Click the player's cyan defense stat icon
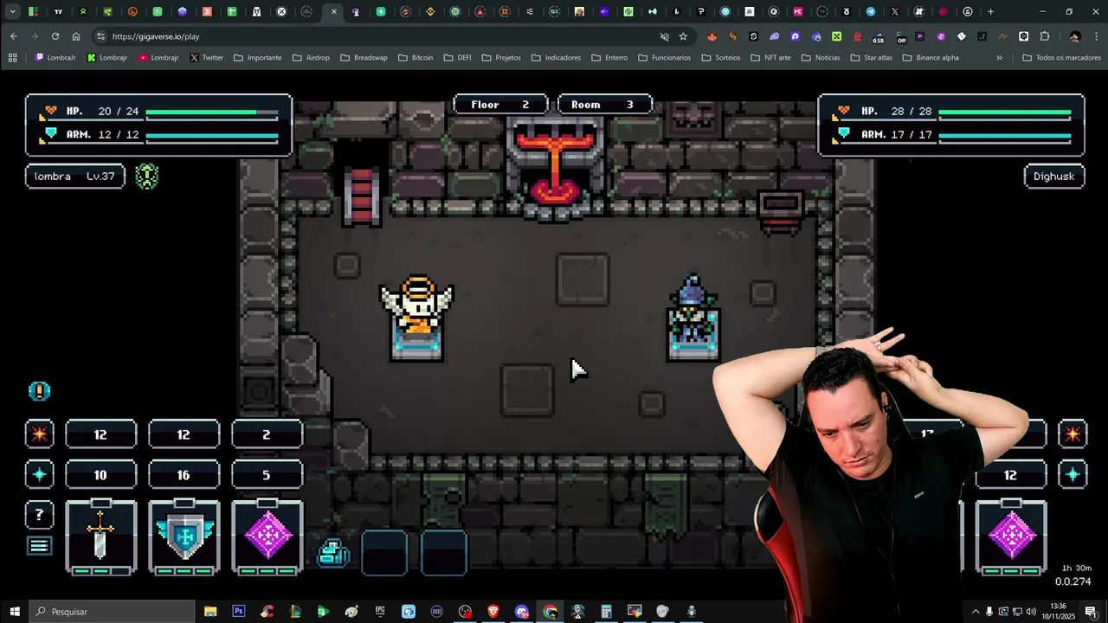The image size is (1108, 623). coord(39,474)
